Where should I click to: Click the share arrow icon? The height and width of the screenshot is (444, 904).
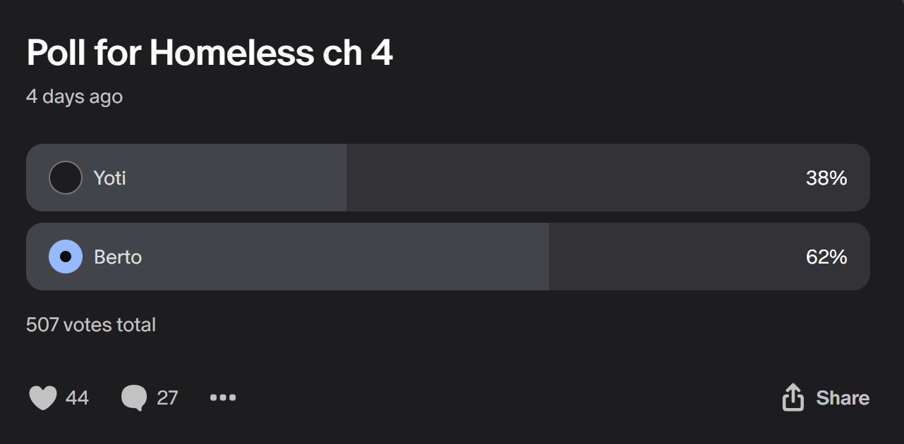[x=793, y=397]
